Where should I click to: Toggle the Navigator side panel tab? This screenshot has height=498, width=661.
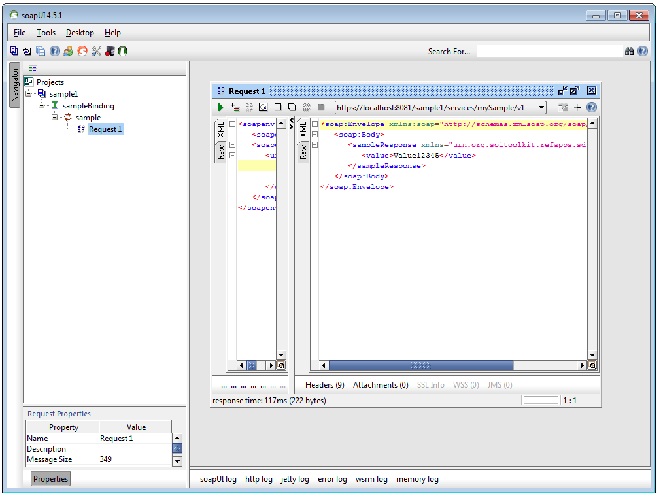[x=15, y=85]
